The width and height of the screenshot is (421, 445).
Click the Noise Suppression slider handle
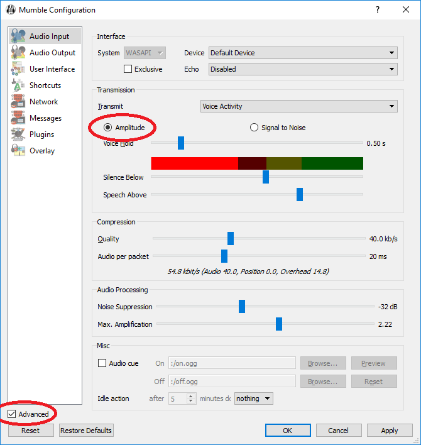242,307
